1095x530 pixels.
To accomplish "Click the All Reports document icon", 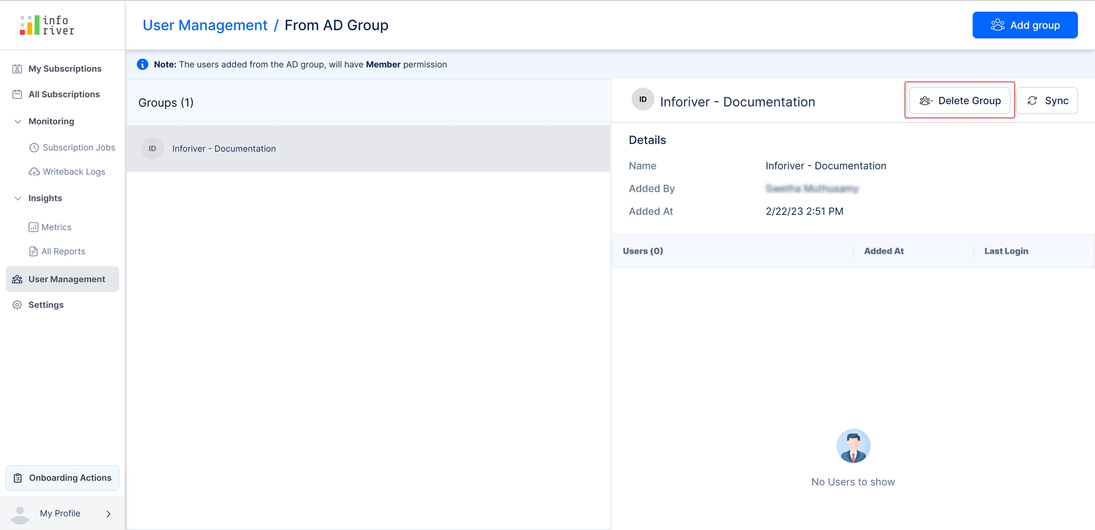I will point(33,251).
